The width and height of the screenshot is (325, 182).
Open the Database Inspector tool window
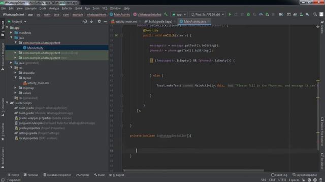pos(57,175)
